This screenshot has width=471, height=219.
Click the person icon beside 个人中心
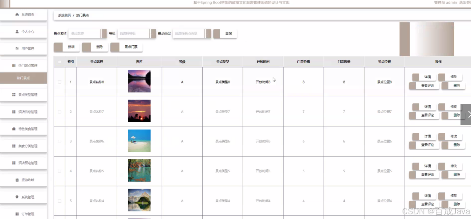tap(17, 32)
